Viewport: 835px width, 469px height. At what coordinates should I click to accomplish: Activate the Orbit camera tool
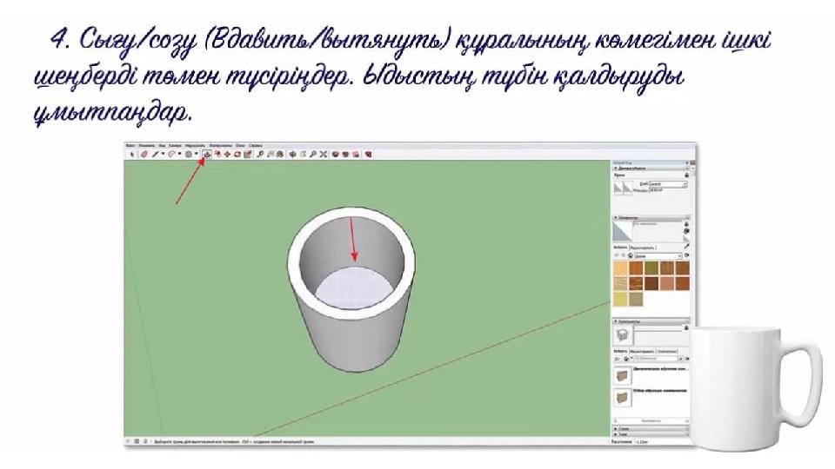click(292, 155)
